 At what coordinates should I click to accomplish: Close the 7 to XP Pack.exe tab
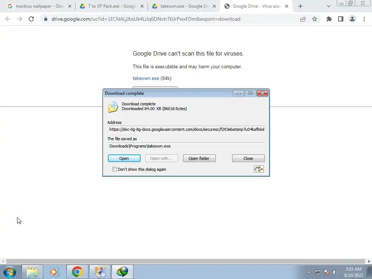[142, 7]
